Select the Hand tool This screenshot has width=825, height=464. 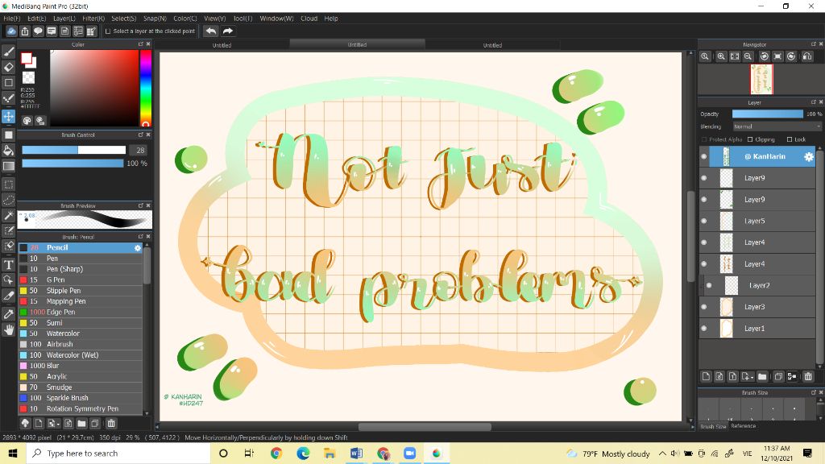8,329
